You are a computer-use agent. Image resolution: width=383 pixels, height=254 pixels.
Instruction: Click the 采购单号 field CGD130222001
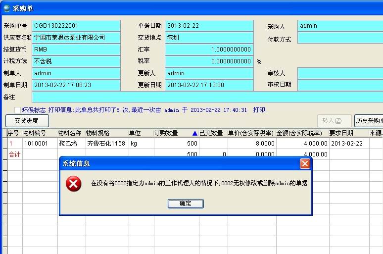76,26
